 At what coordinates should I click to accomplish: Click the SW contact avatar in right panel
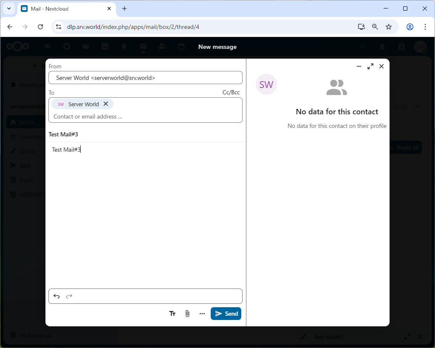(266, 85)
